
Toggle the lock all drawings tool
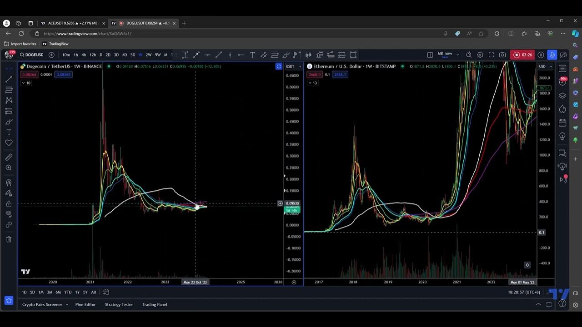[x=9, y=203]
